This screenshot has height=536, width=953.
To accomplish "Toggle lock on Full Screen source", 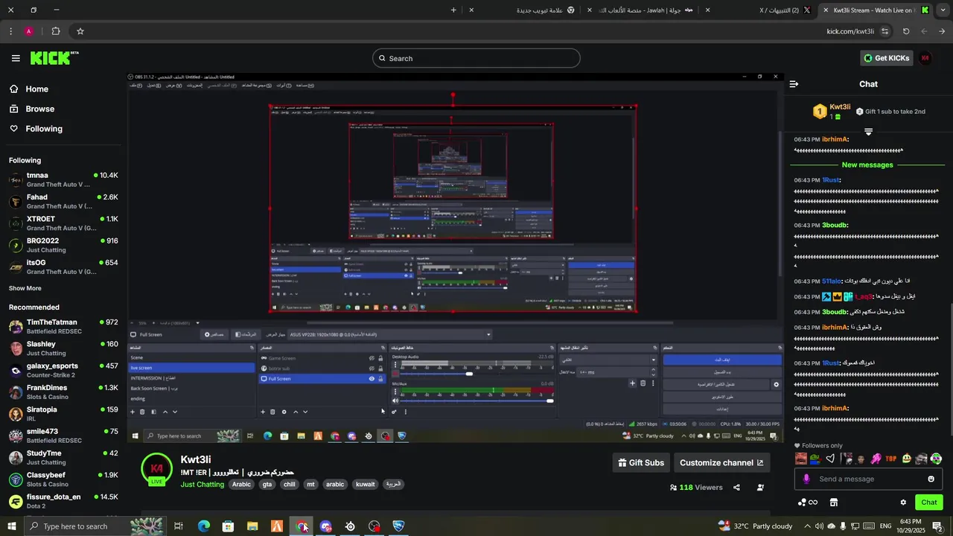I will click(380, 379).
